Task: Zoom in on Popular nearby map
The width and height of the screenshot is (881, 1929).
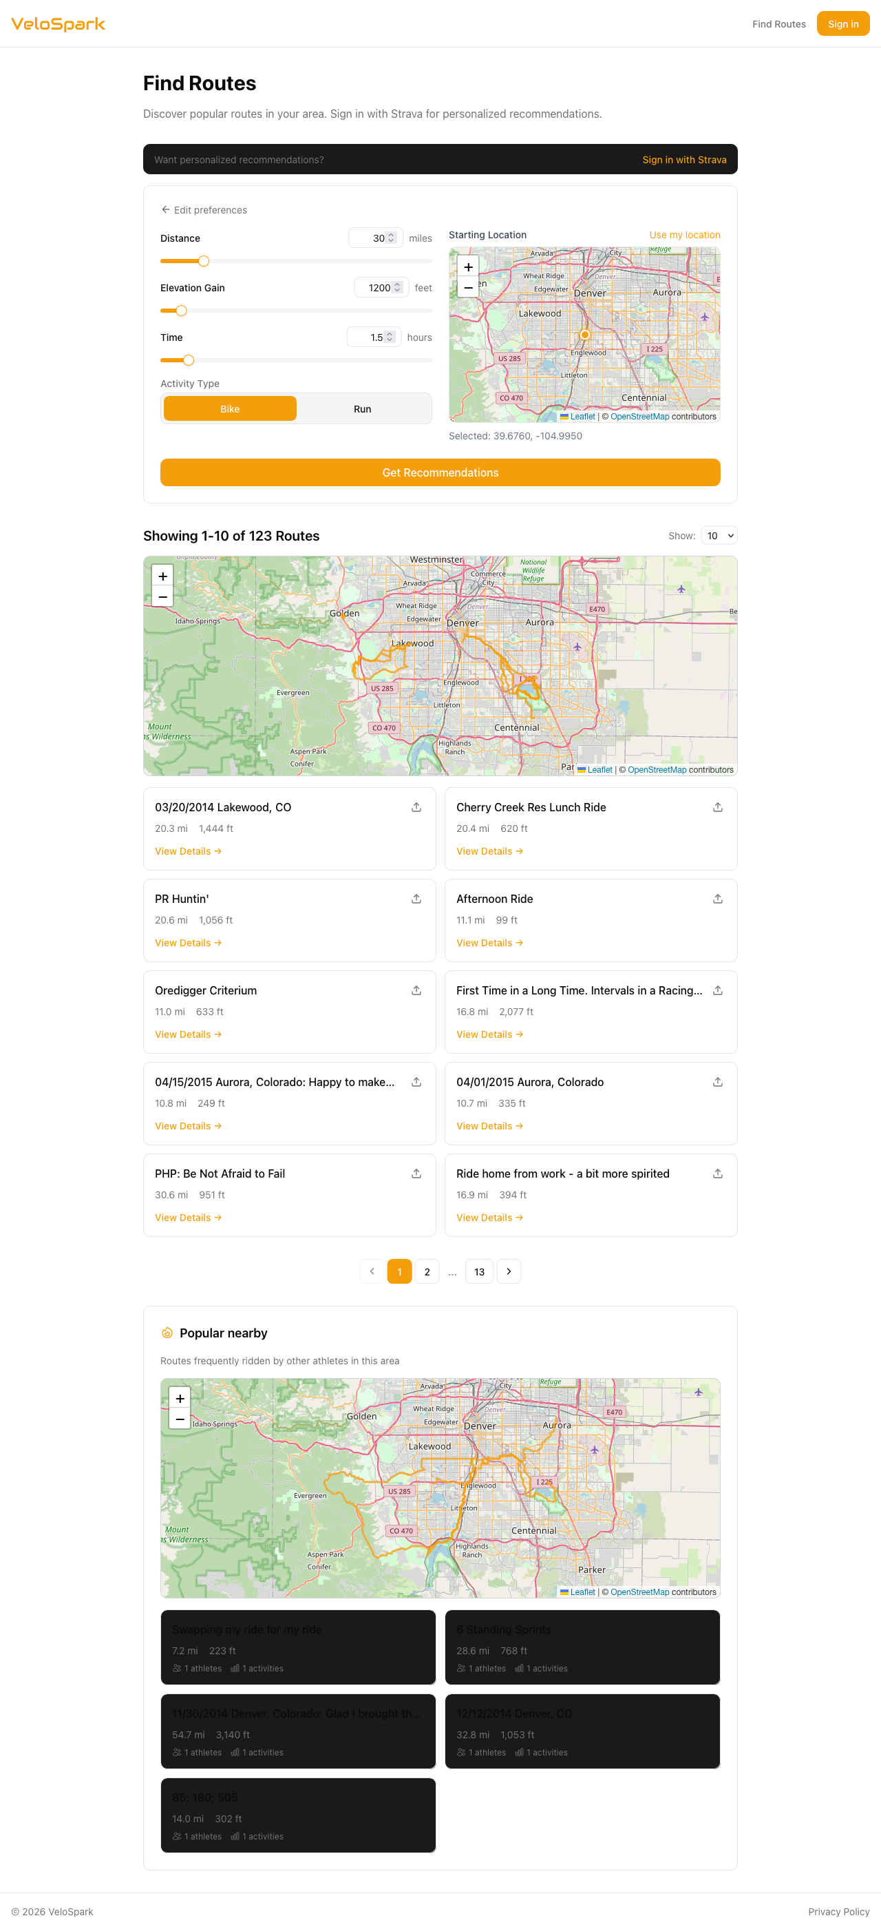Action: click(180, 1398)
